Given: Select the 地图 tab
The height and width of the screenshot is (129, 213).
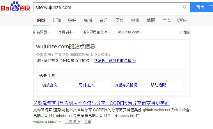Looking at the screenshot, I should [151, 20].
